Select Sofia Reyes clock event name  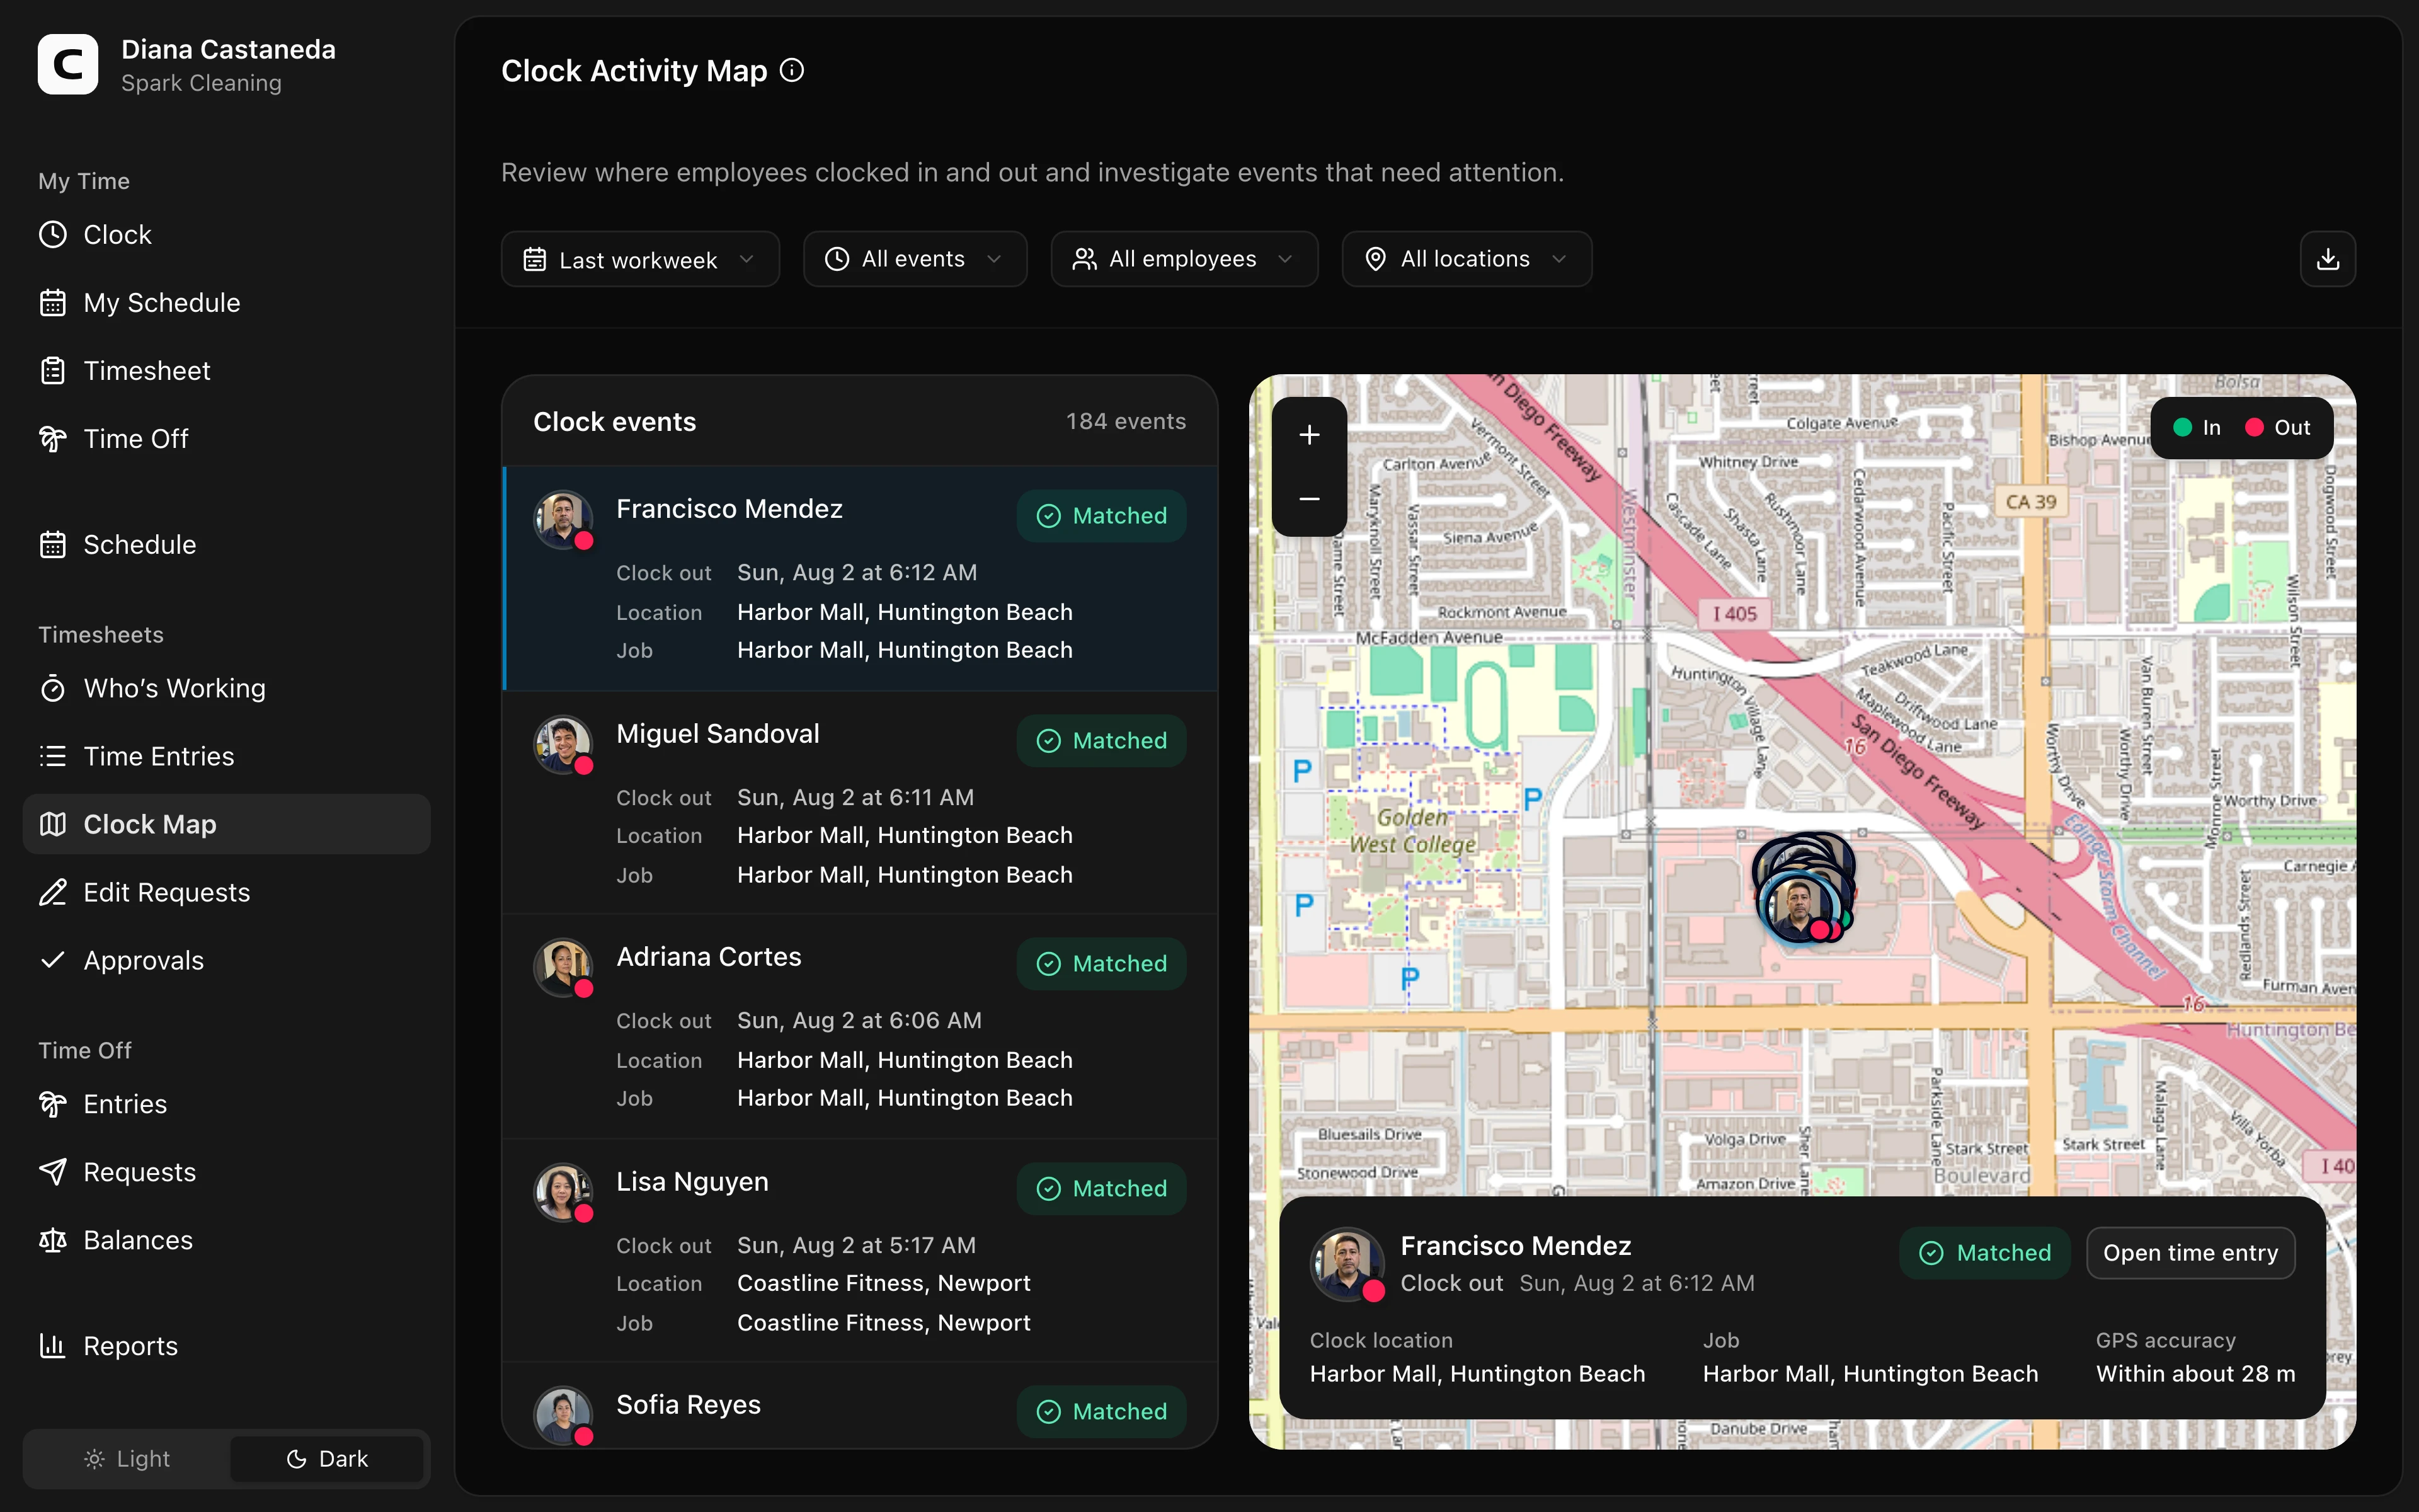point(689,1405)
